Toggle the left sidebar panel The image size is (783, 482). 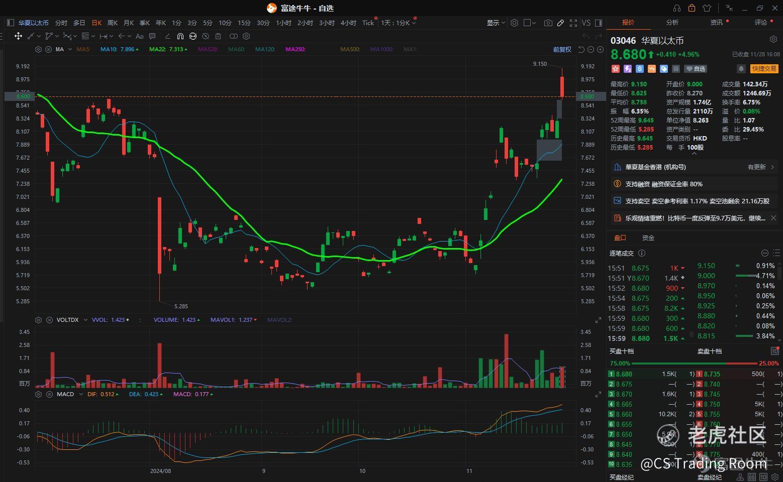[x=11, y=23]
